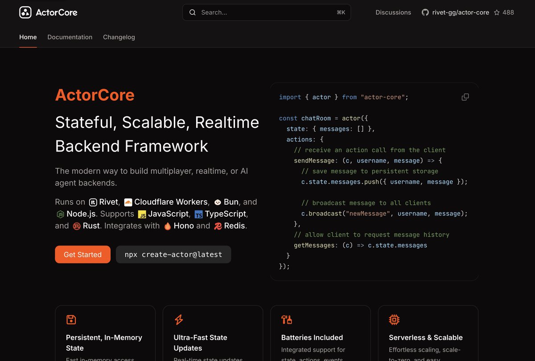The height and width of the screenshot is (361, 535).
Task: Click the ⌘K shortcut badge
Action: pos(341,12)
